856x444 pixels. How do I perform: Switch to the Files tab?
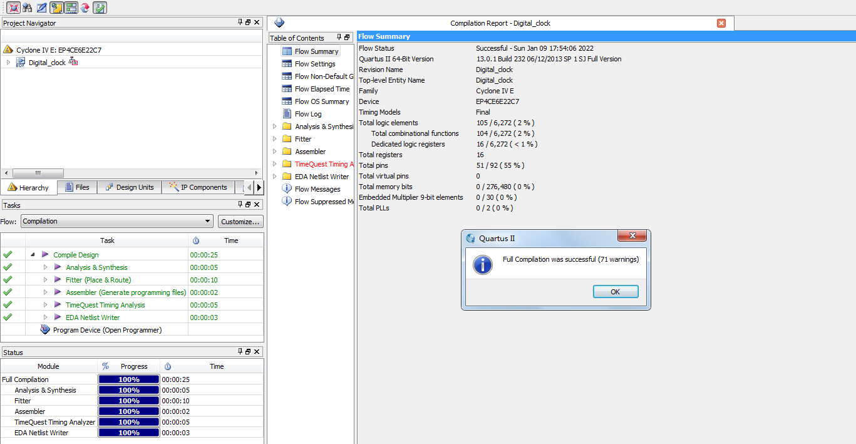point(76,187)
